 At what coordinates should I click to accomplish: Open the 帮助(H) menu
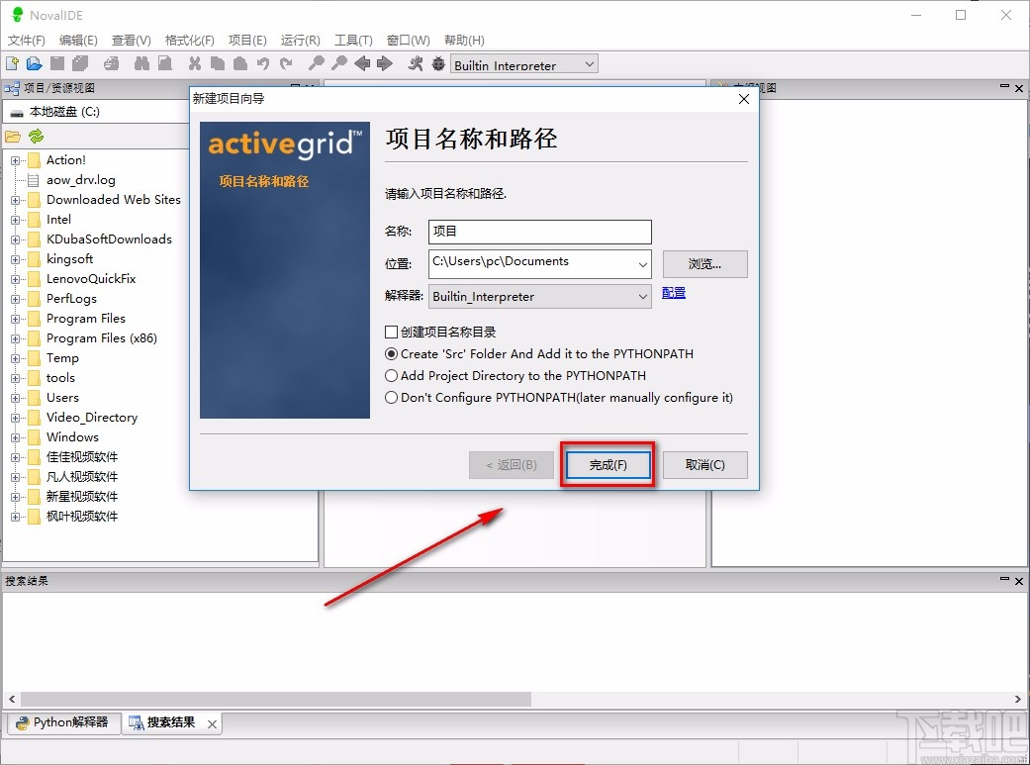pos(464,41)
